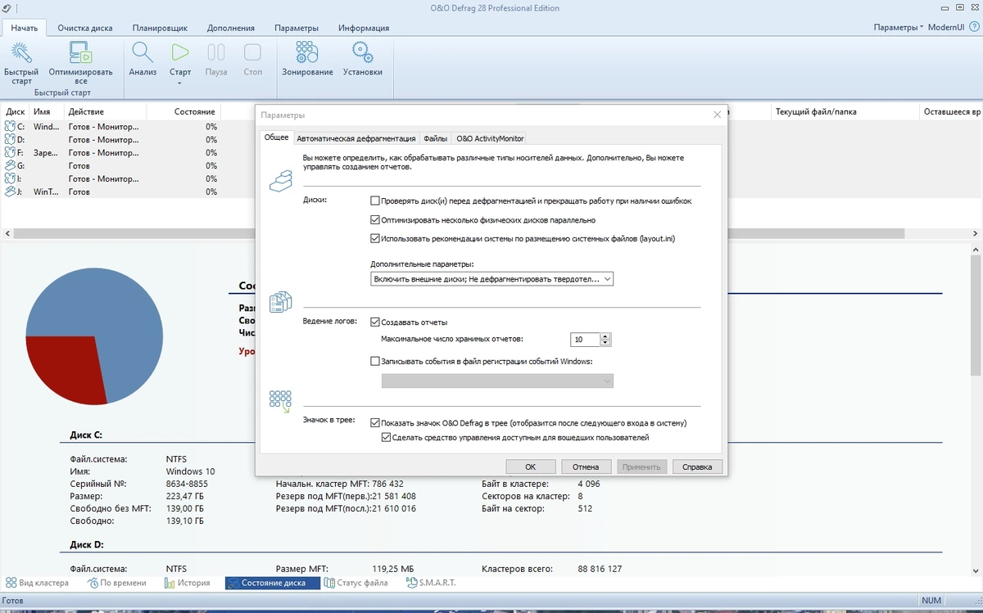Decrease maximum stored reports with down arrow
Viewport: 983px width, 613px height.
pos(605,342)
